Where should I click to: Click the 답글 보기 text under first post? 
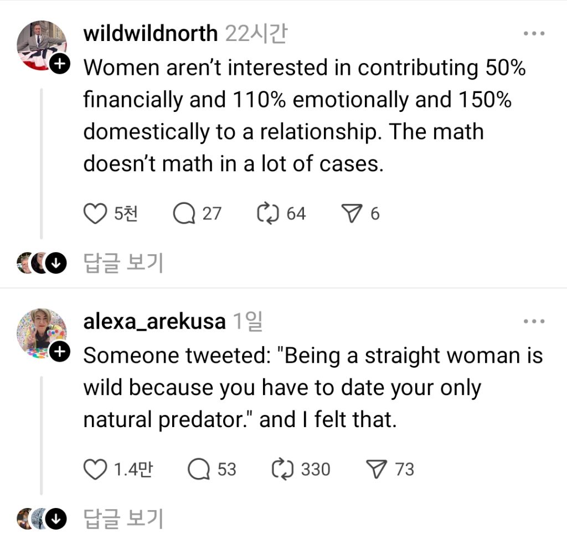123,263
